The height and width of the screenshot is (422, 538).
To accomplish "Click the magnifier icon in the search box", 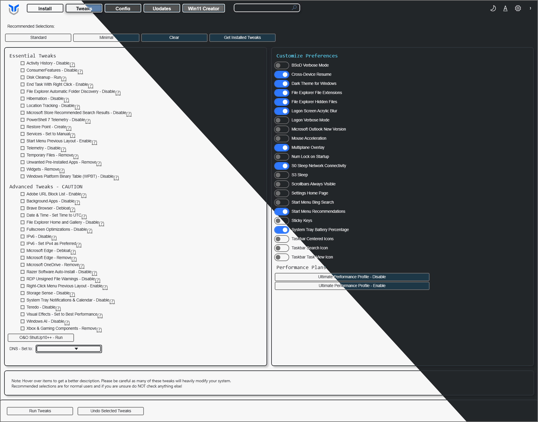I will (294, 8).
